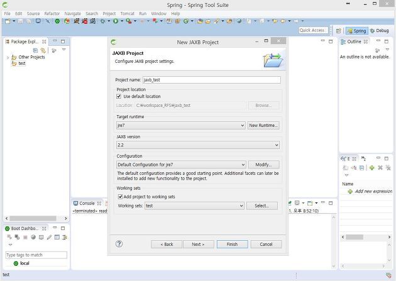
Task: Click the Boot Dashboard green toolbar icon
Action: (x=57, y=21)
